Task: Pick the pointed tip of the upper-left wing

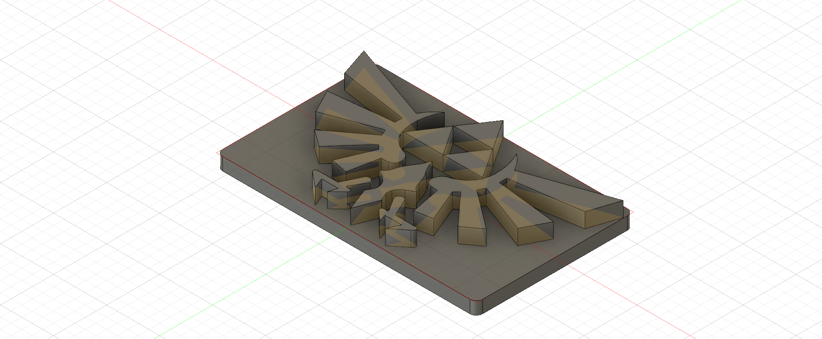Action: pos(364,53)
